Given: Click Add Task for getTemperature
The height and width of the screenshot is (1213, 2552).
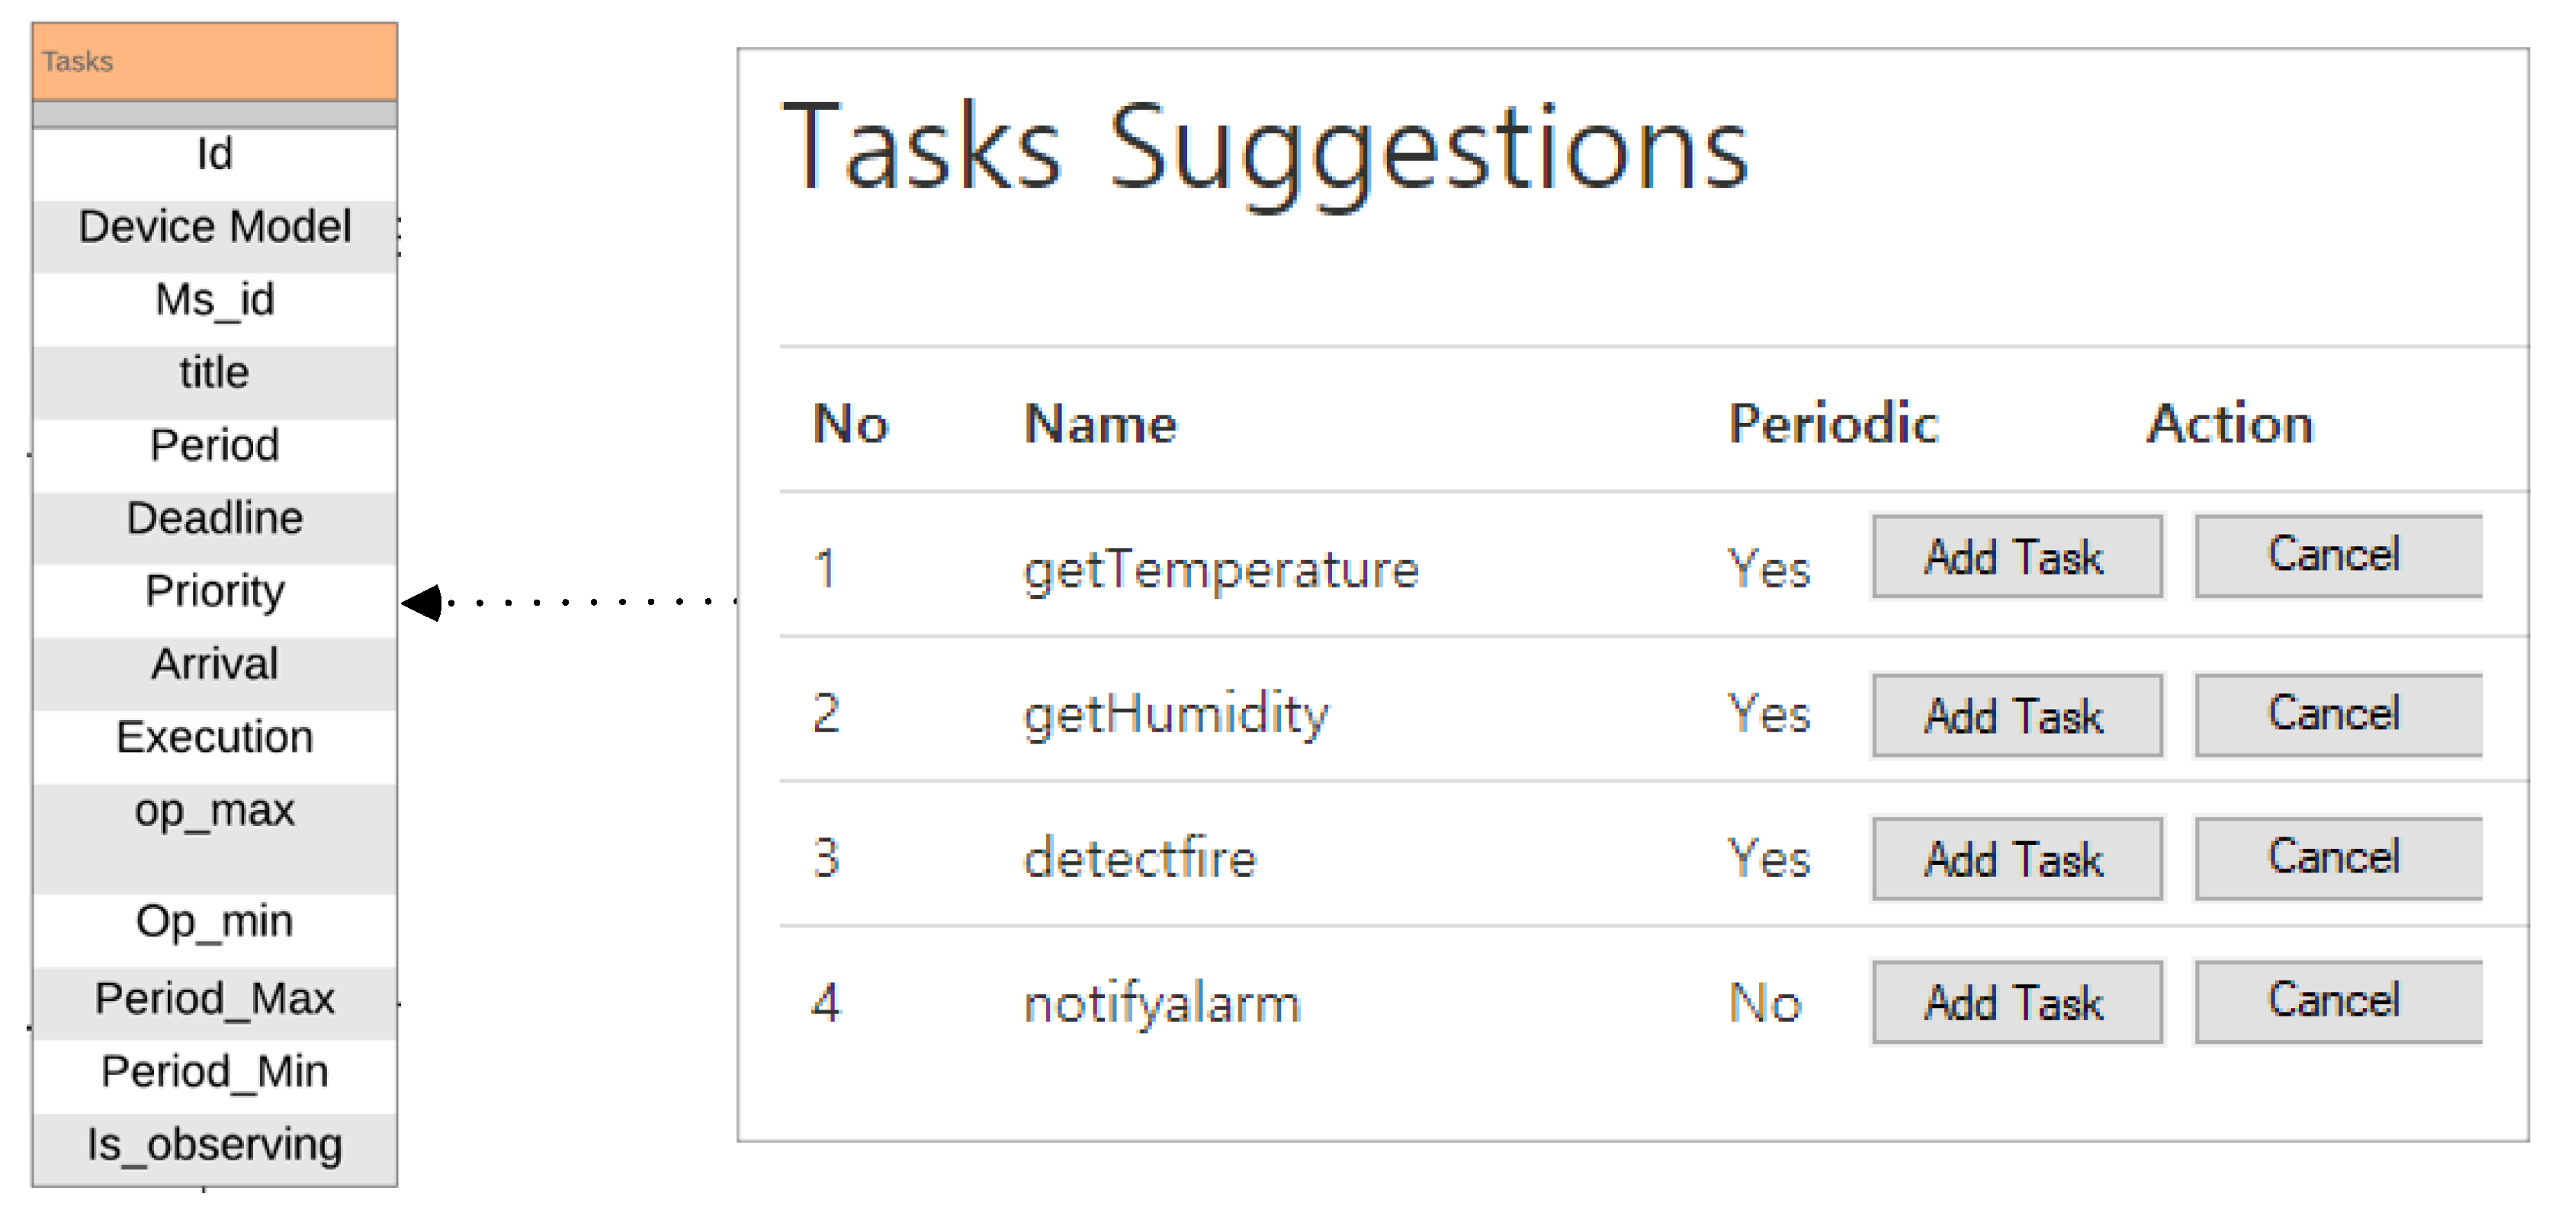Looking at the screenshot, I should tap(2016, 556).
